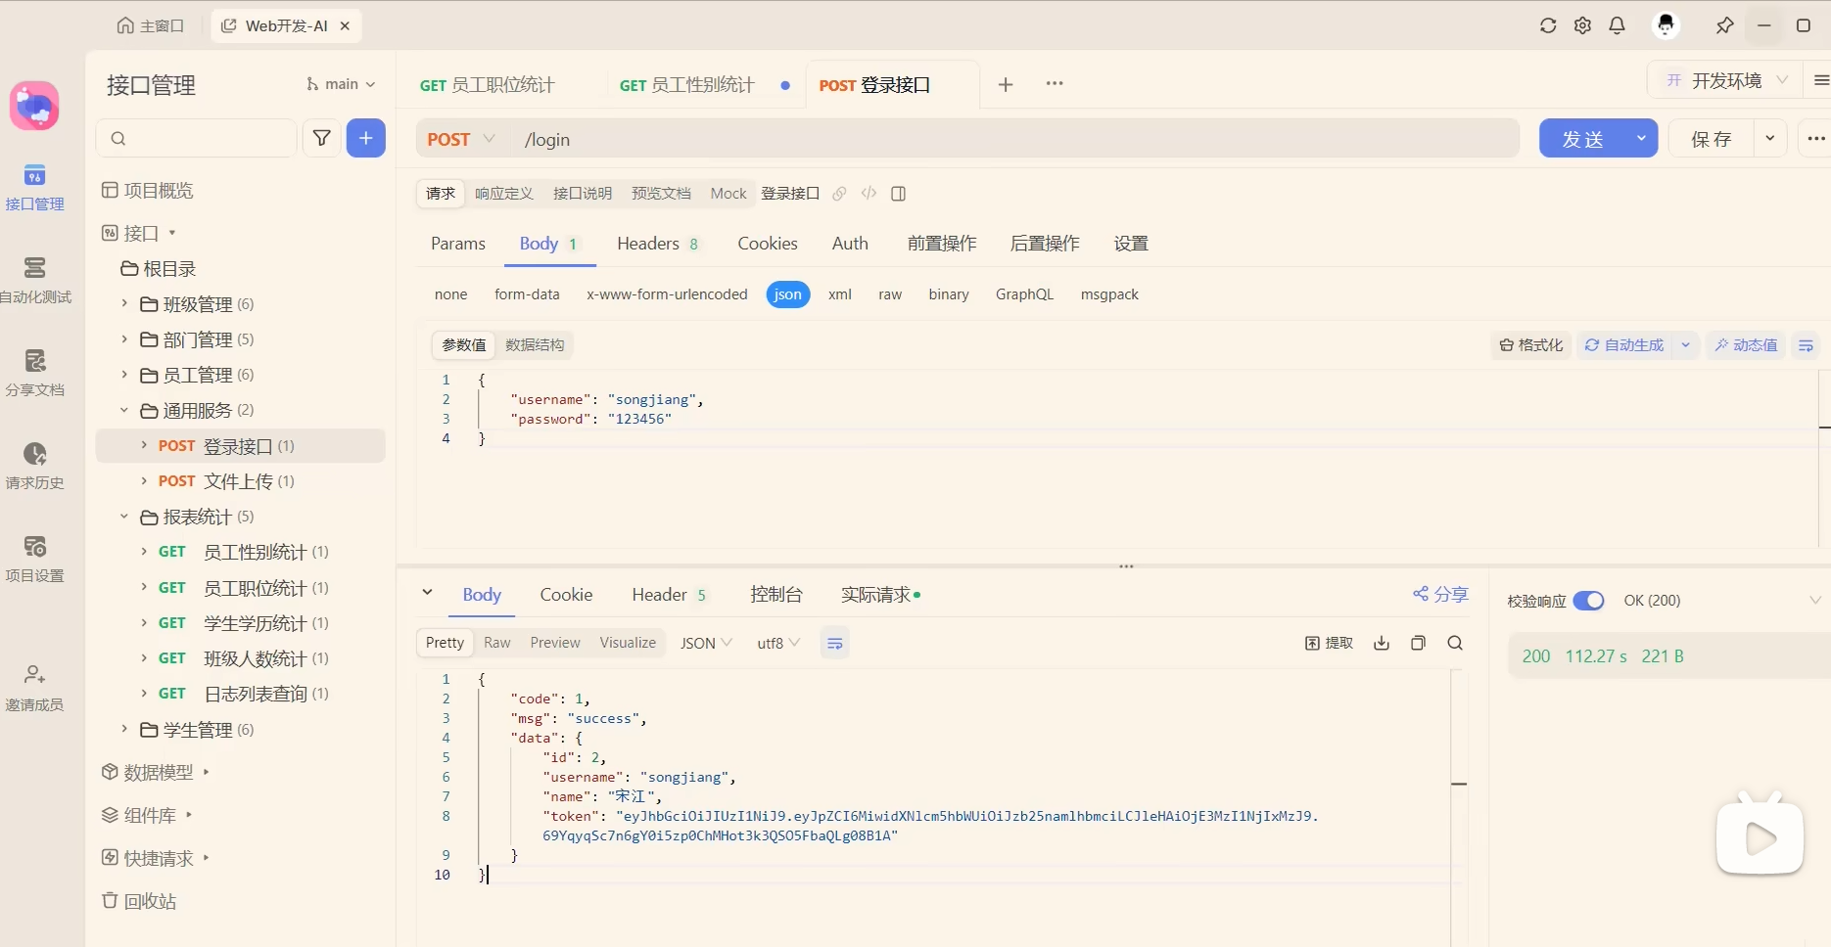1831x947 pixels.
Task: Click the copy response icon
Action: click(x=1418, y=643)
